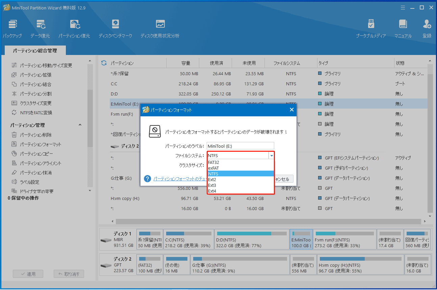Start ディスクベンチマーク tool
Viewport: 437px width, 290px height.
tap(115, 29)
